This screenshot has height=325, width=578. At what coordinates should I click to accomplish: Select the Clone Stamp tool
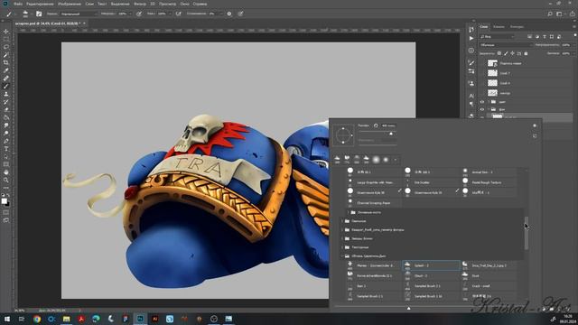6,94
